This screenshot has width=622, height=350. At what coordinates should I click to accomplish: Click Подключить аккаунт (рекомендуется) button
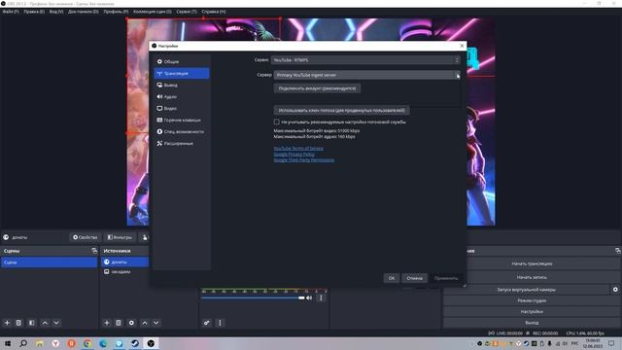tap(317, 88)
